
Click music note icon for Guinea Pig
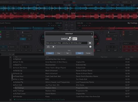click(14, 82)
